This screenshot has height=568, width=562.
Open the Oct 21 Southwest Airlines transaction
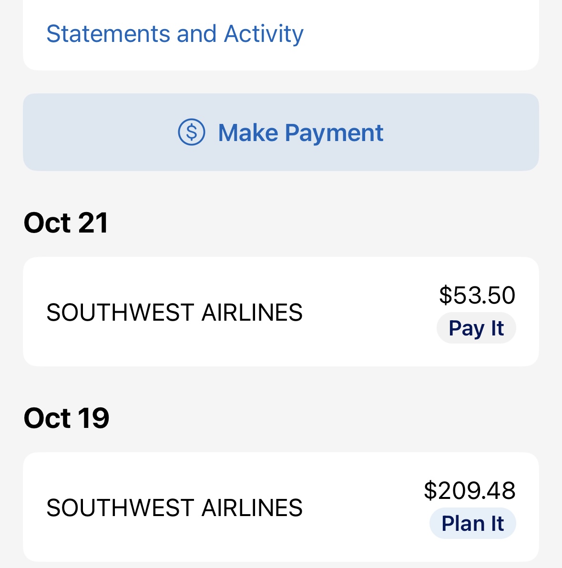(281, 312)
